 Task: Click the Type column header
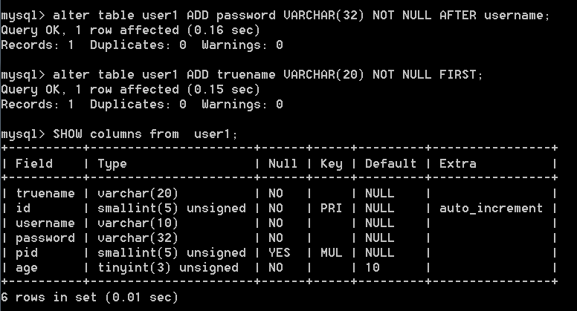tap(112, 164)
